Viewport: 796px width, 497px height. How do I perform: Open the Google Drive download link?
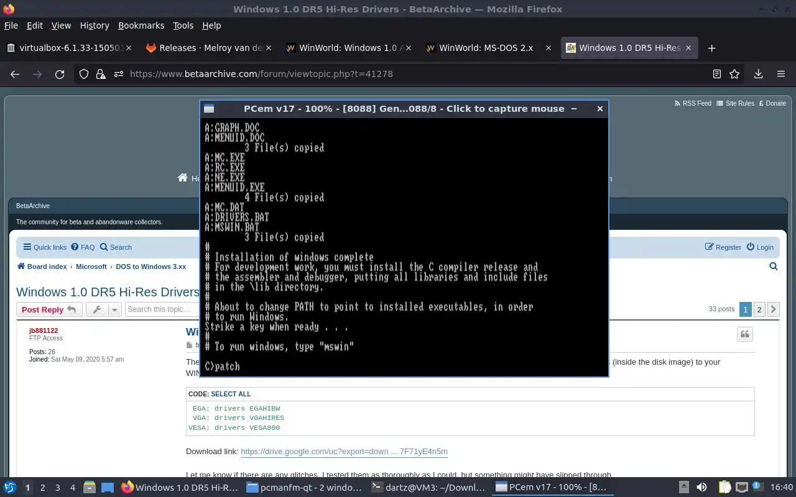click(x=344, y=452)
